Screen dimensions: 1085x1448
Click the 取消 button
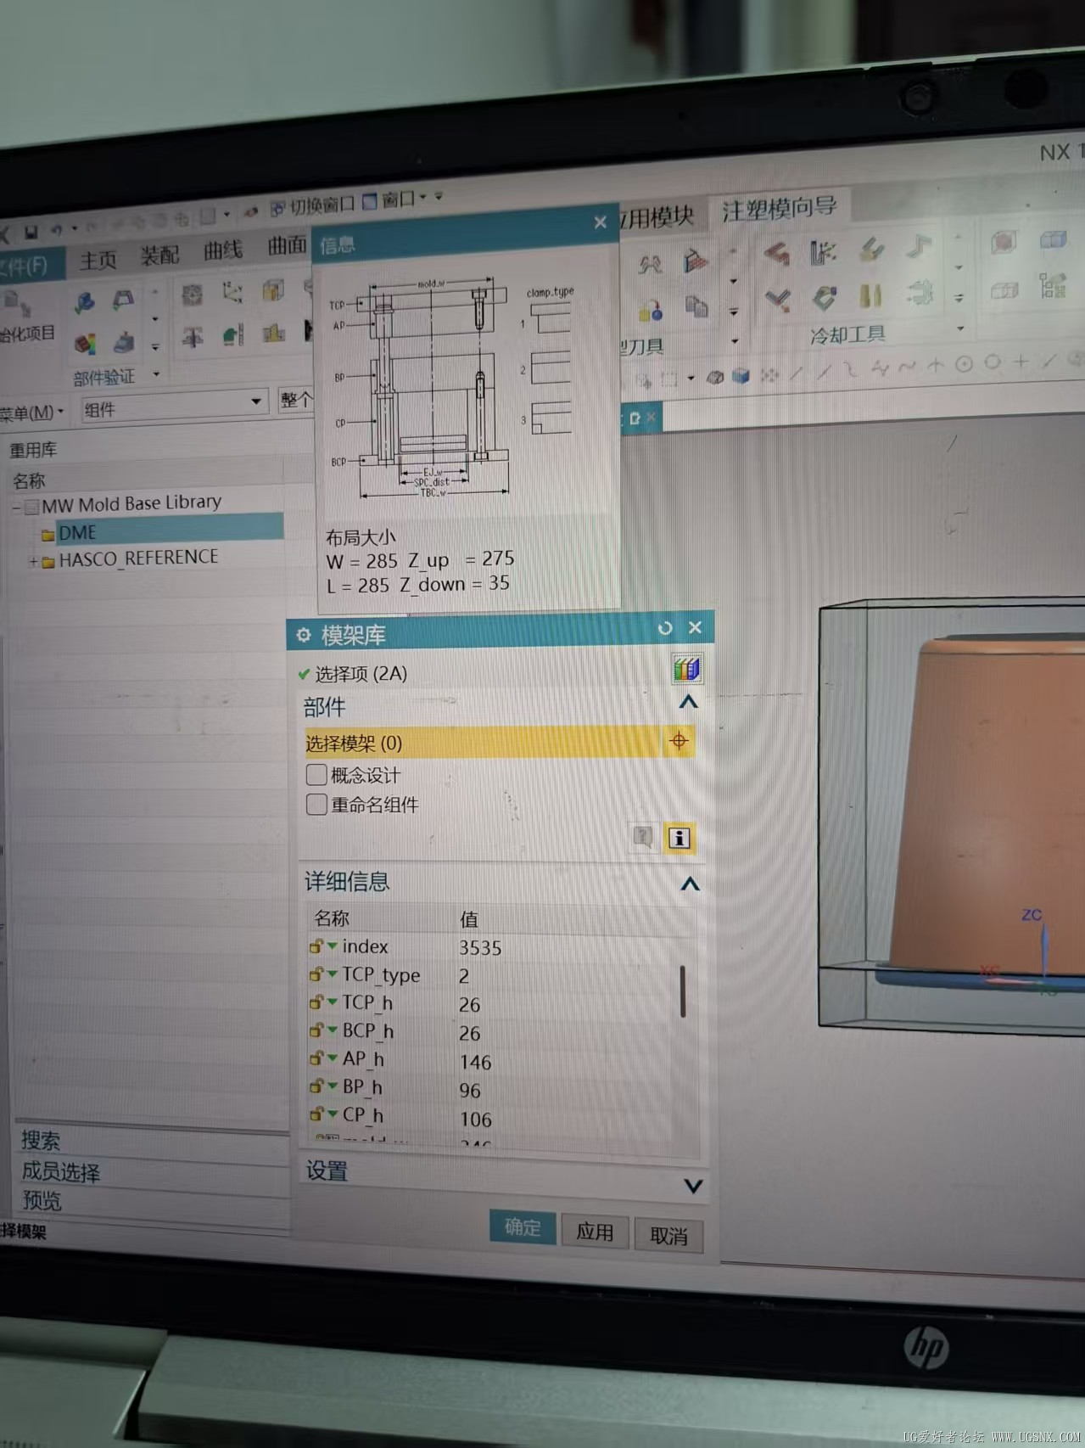pyautogui.click(x=668, y=1236)
